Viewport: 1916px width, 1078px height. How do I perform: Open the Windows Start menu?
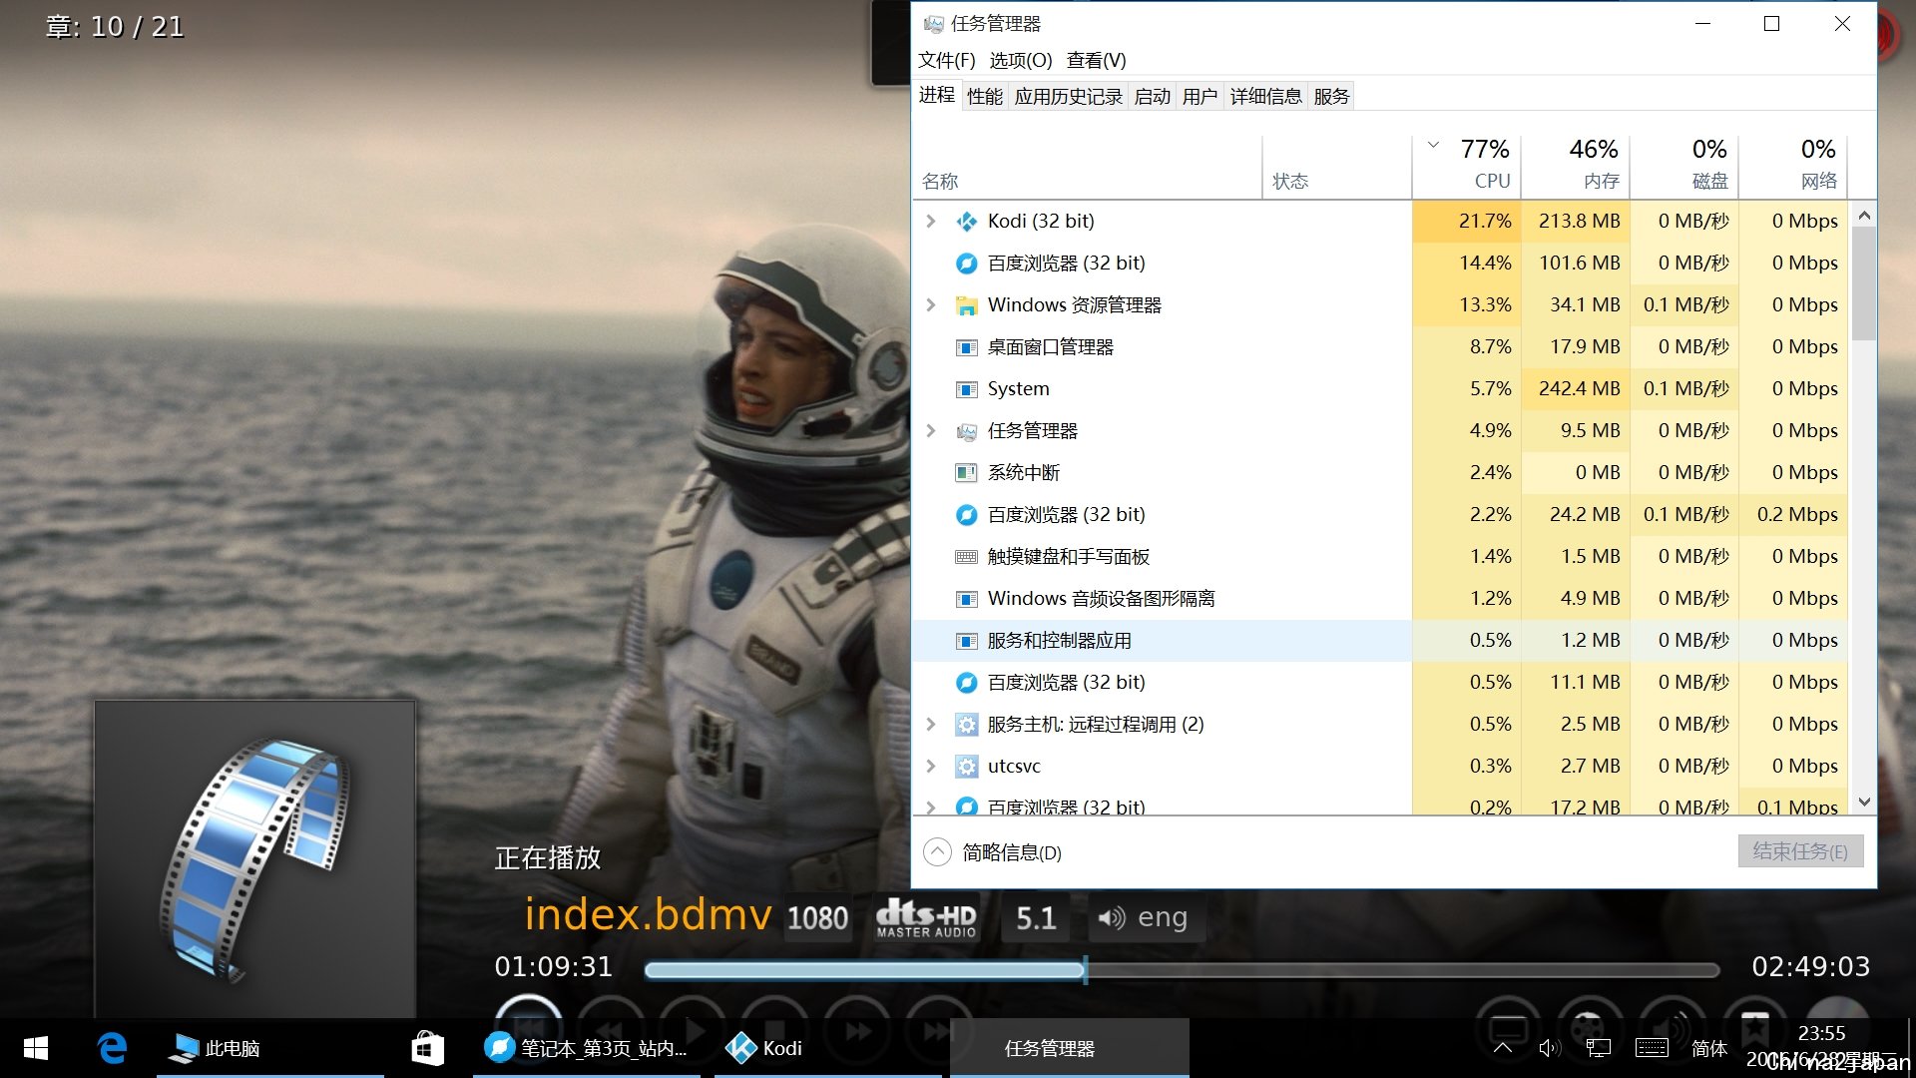(36, 1048)
